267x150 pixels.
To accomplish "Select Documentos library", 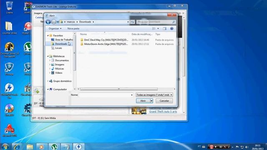I will pyautogui.click(x=60, y=60).
